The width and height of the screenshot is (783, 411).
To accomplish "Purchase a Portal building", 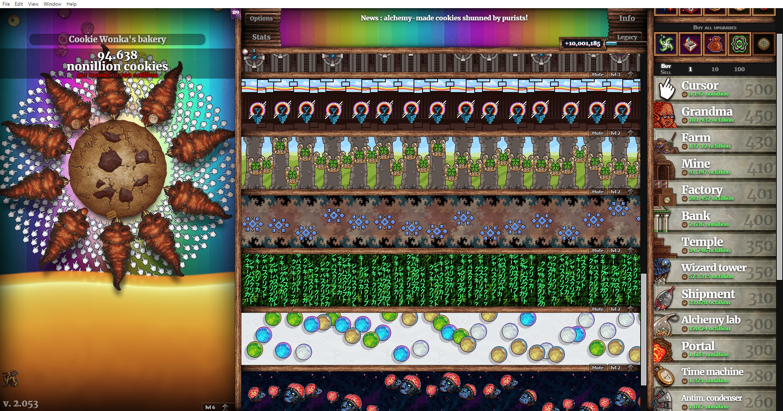I will (x=715, y=349).
